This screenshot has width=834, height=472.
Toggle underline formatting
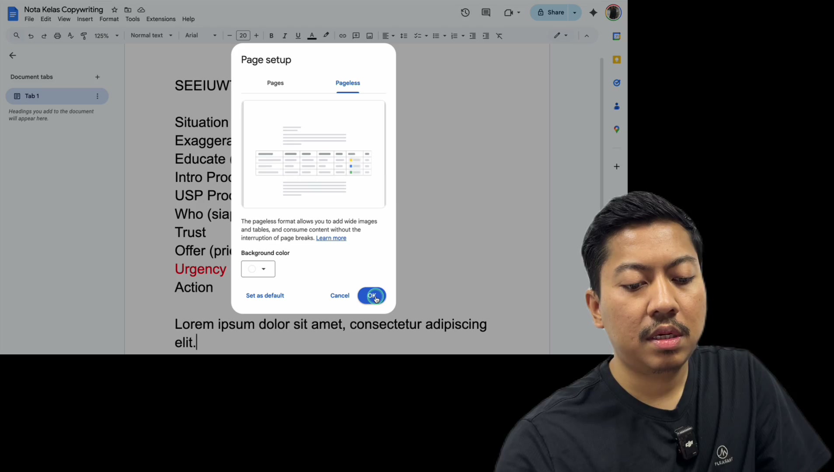tap(298, 36)
